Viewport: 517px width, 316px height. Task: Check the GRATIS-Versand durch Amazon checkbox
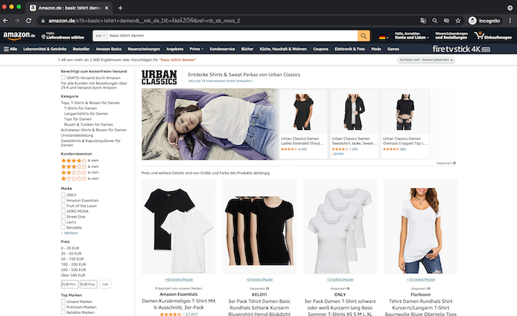click(63, 77)
